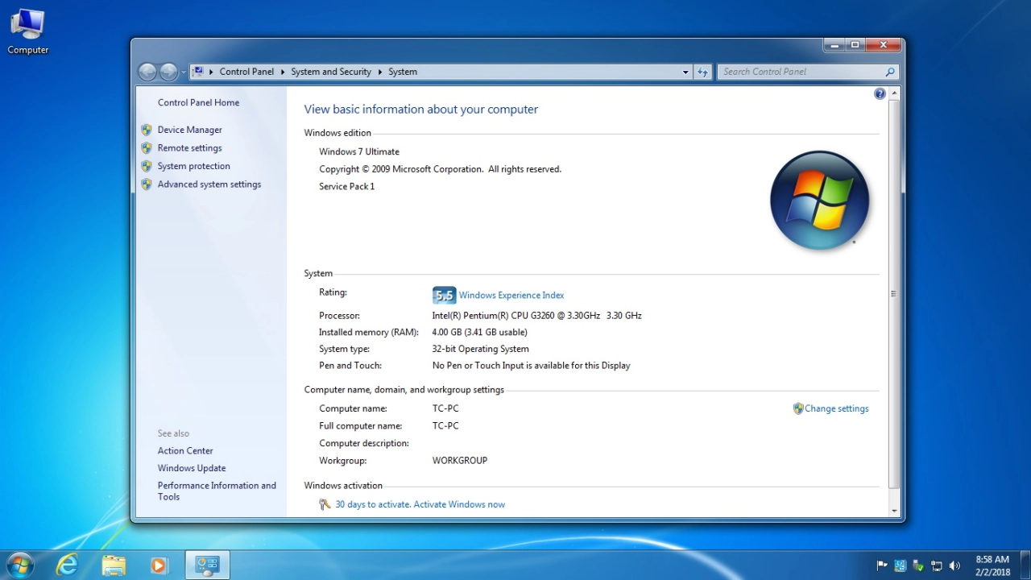The width and height of the screenshot is (1031, 580).
Task: Click the back navigation arrow
Action: [x=147, y=72]
